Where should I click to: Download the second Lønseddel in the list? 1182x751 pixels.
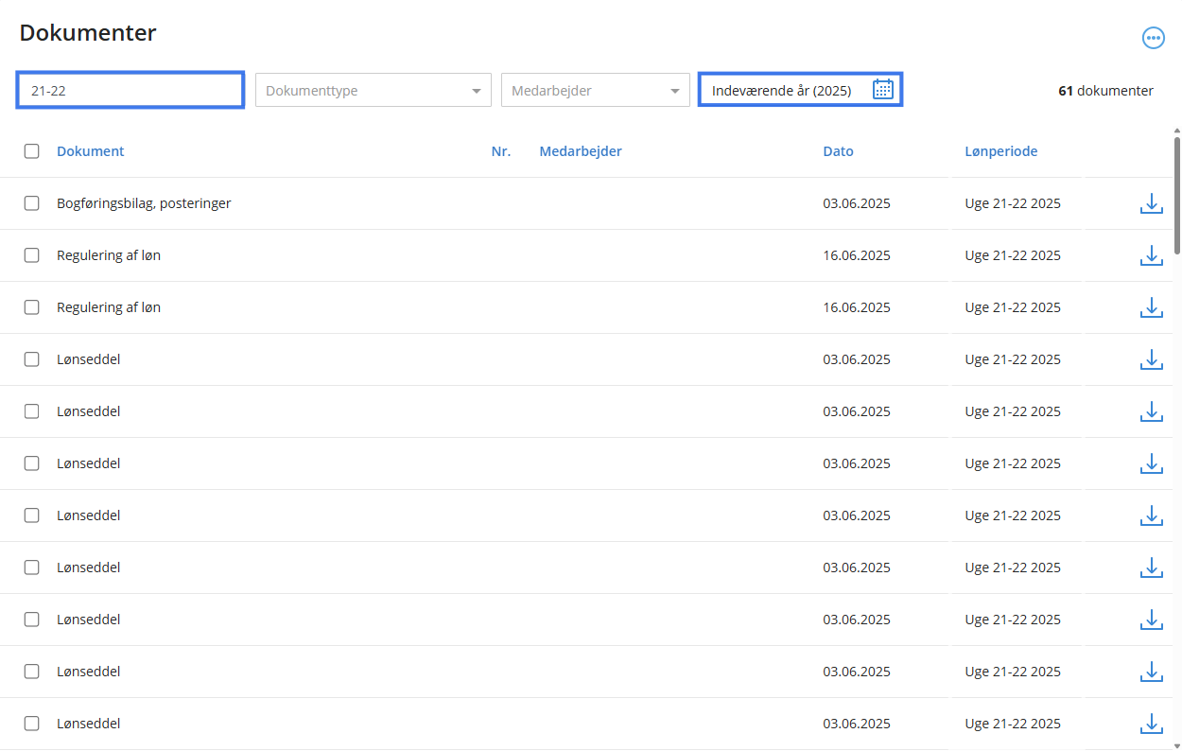[x=1151, y=411]
